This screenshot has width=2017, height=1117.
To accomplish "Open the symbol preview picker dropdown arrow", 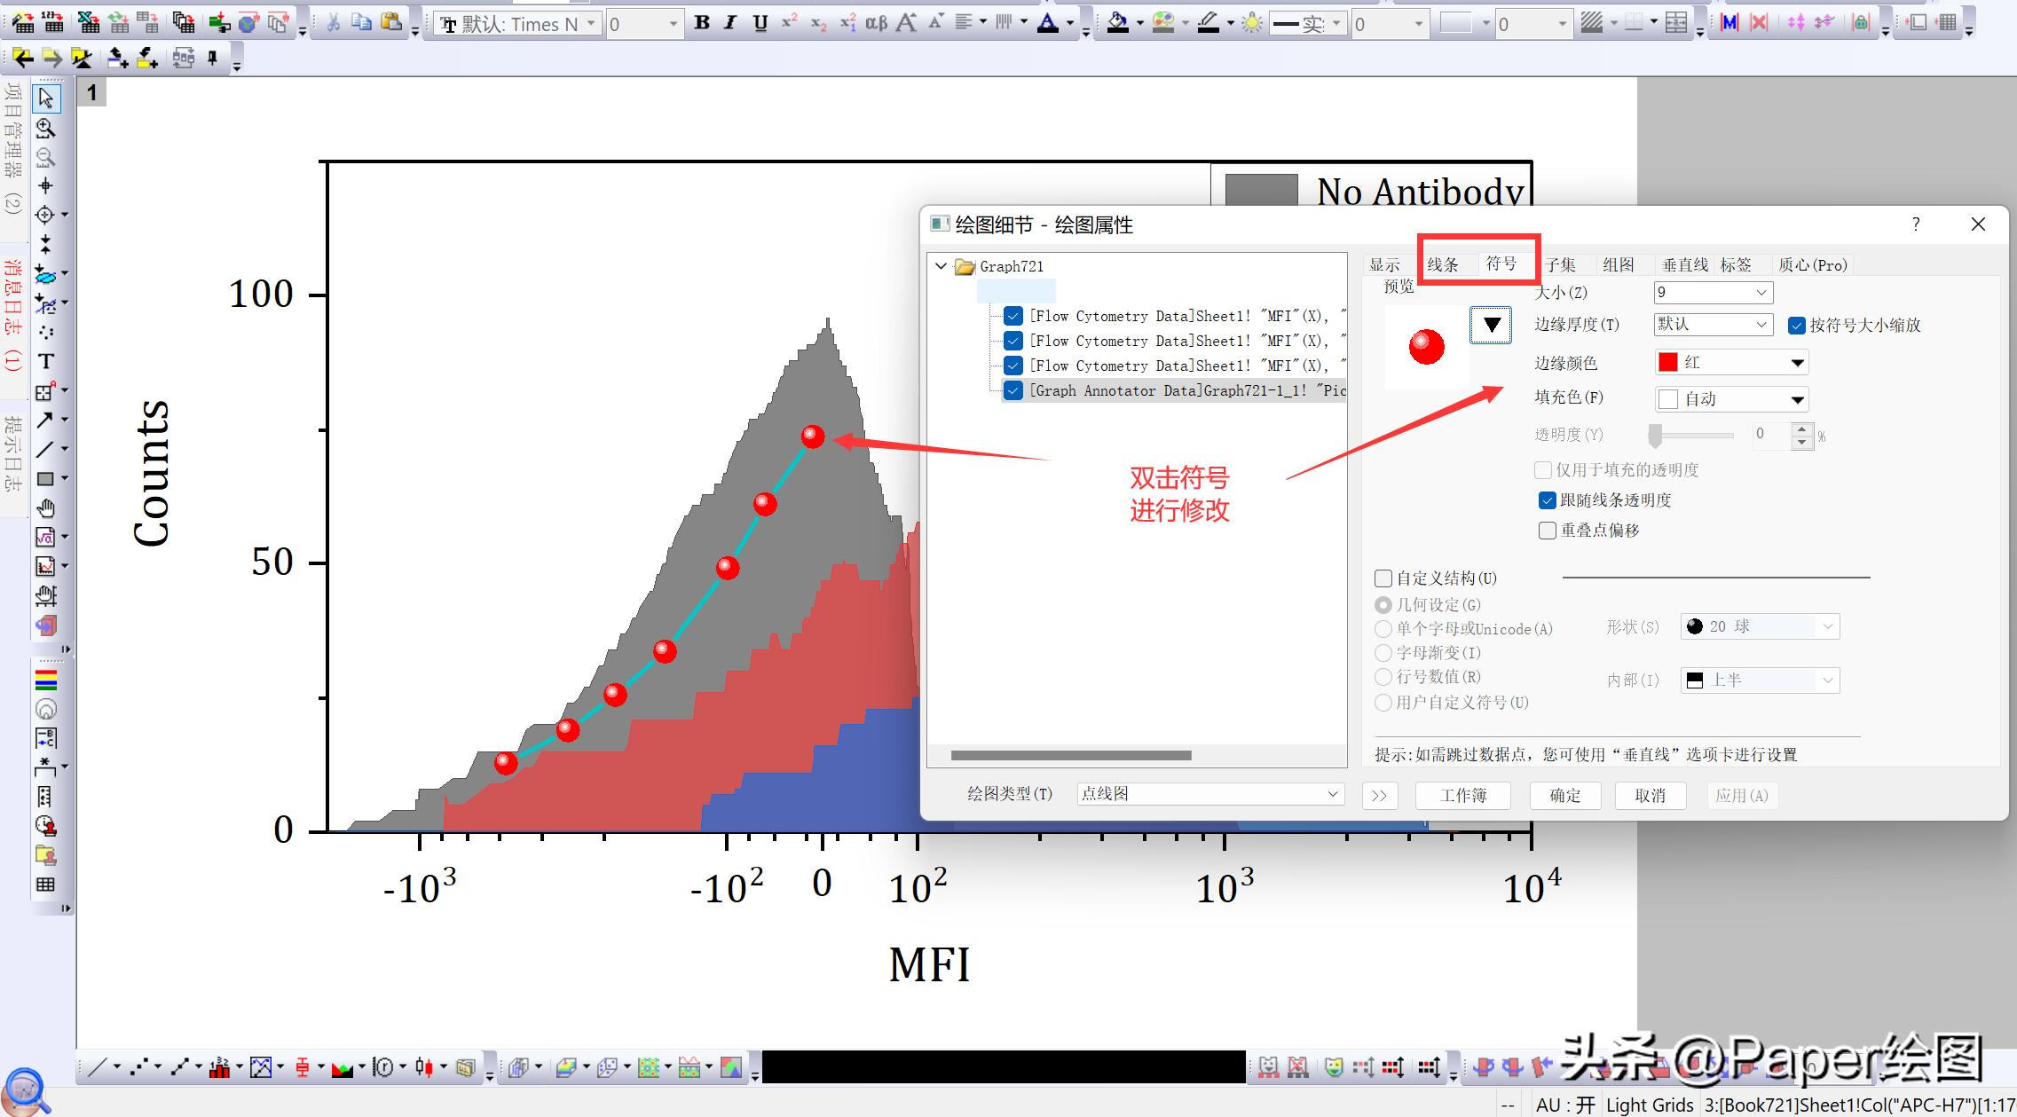I will click(x=1492, y=325).
